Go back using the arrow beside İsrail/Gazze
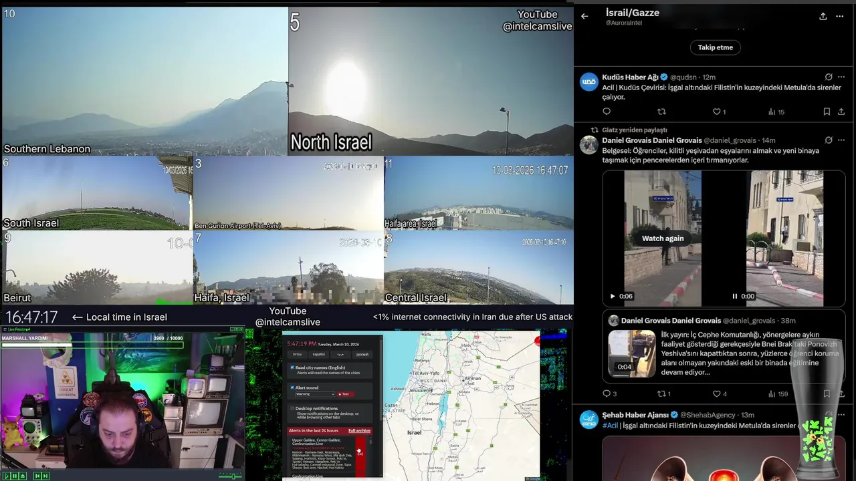 584,16
